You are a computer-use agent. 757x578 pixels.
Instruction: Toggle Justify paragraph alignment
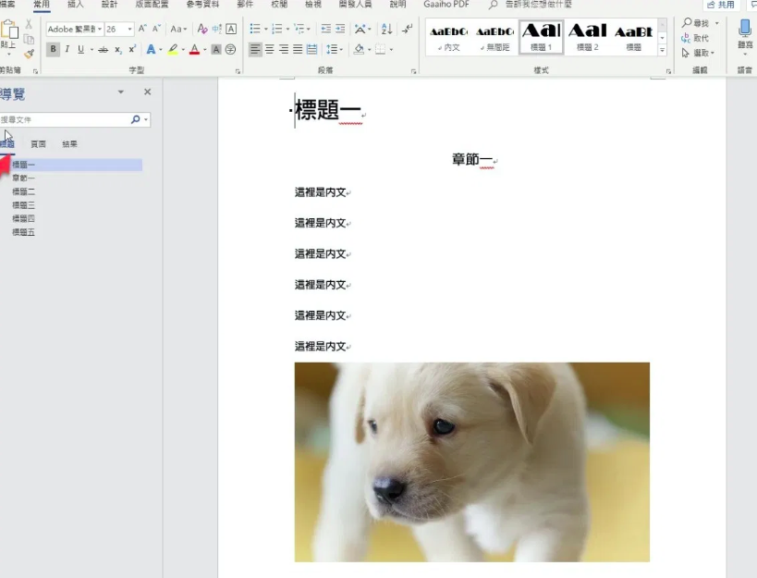click(298, 49)
